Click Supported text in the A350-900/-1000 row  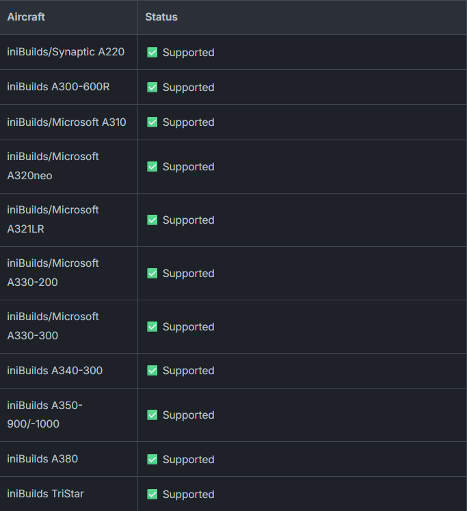click(x=188, y=415)
